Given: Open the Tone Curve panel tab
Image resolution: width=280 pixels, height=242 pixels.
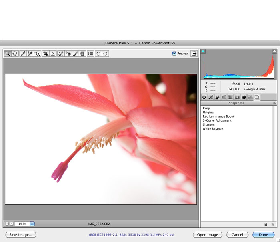Looking at the screenshot, I should pos(211,97).
